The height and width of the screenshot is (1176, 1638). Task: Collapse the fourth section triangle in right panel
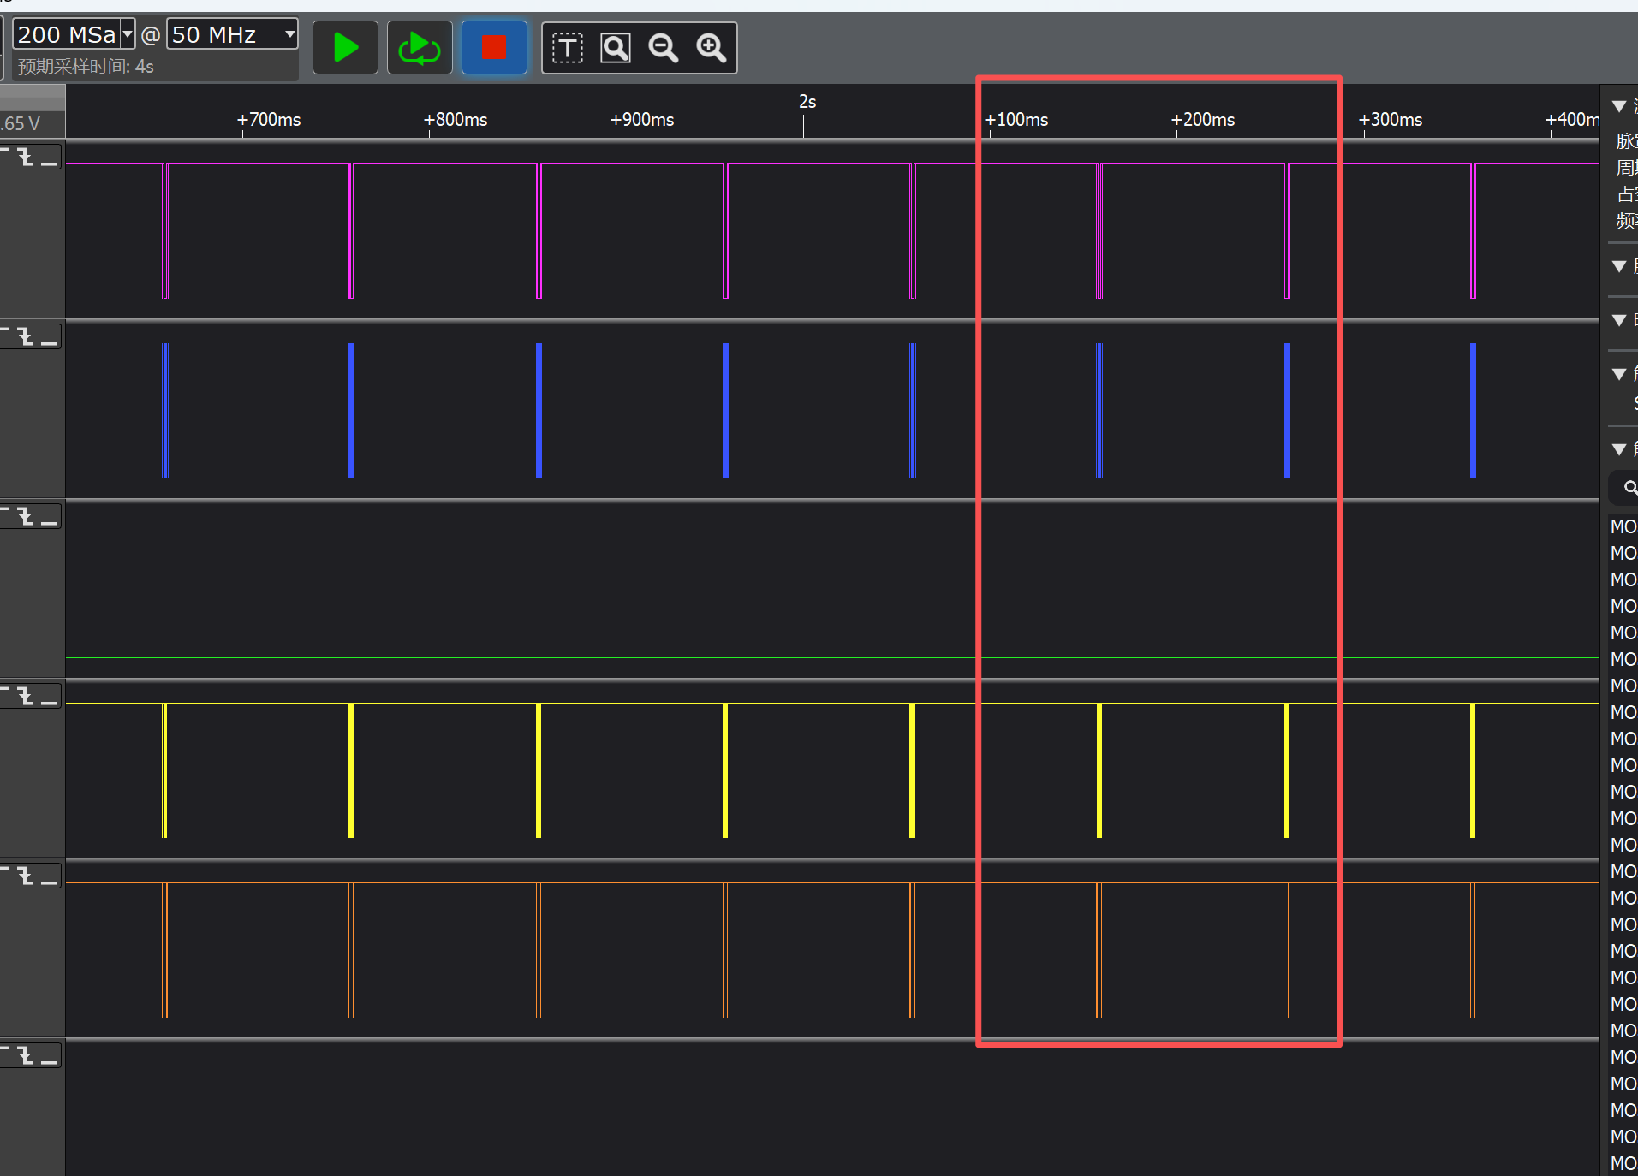(x=1619, y=374)
